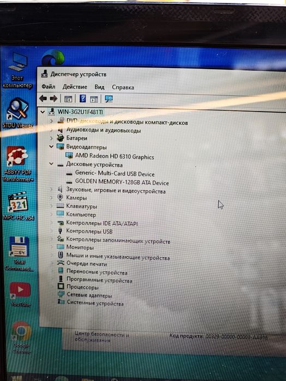
Task: Click the Forward arrow toolbar button
Action: [x=53, y=99]
